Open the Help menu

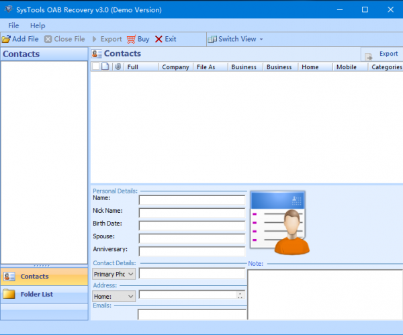[x=38, y=26]
